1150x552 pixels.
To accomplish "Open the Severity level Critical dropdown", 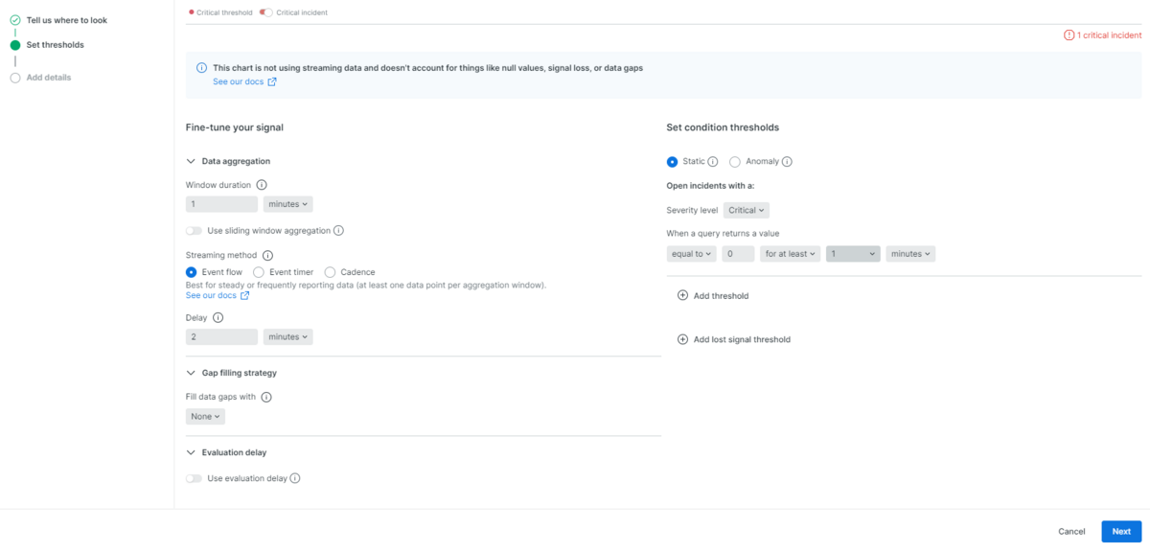I will coord(747,210).
